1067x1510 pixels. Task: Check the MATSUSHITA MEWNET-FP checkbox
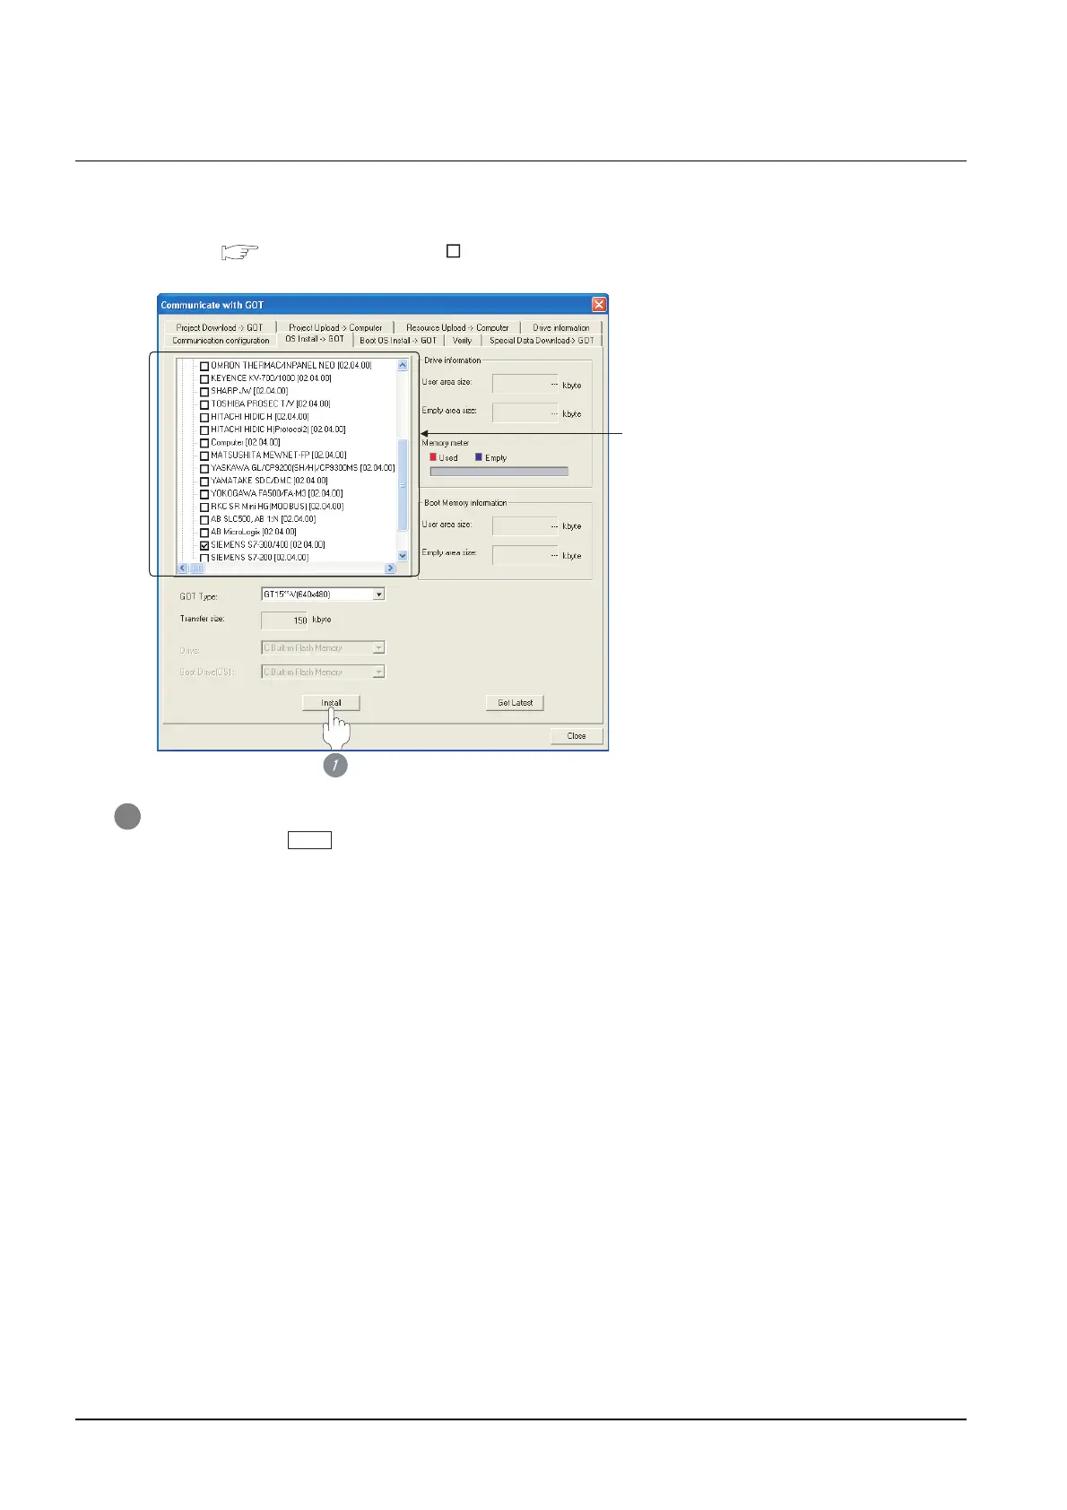(204, 456)
